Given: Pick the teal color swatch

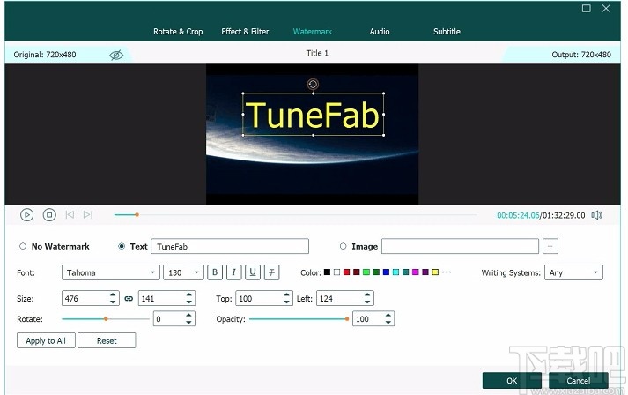Looking at the screenshot, I should tap(406, 272).
